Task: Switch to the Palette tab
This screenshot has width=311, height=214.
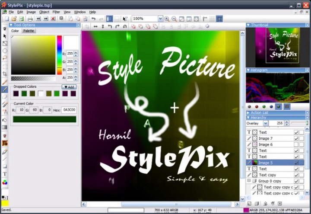Action: [x=29, y=31]
